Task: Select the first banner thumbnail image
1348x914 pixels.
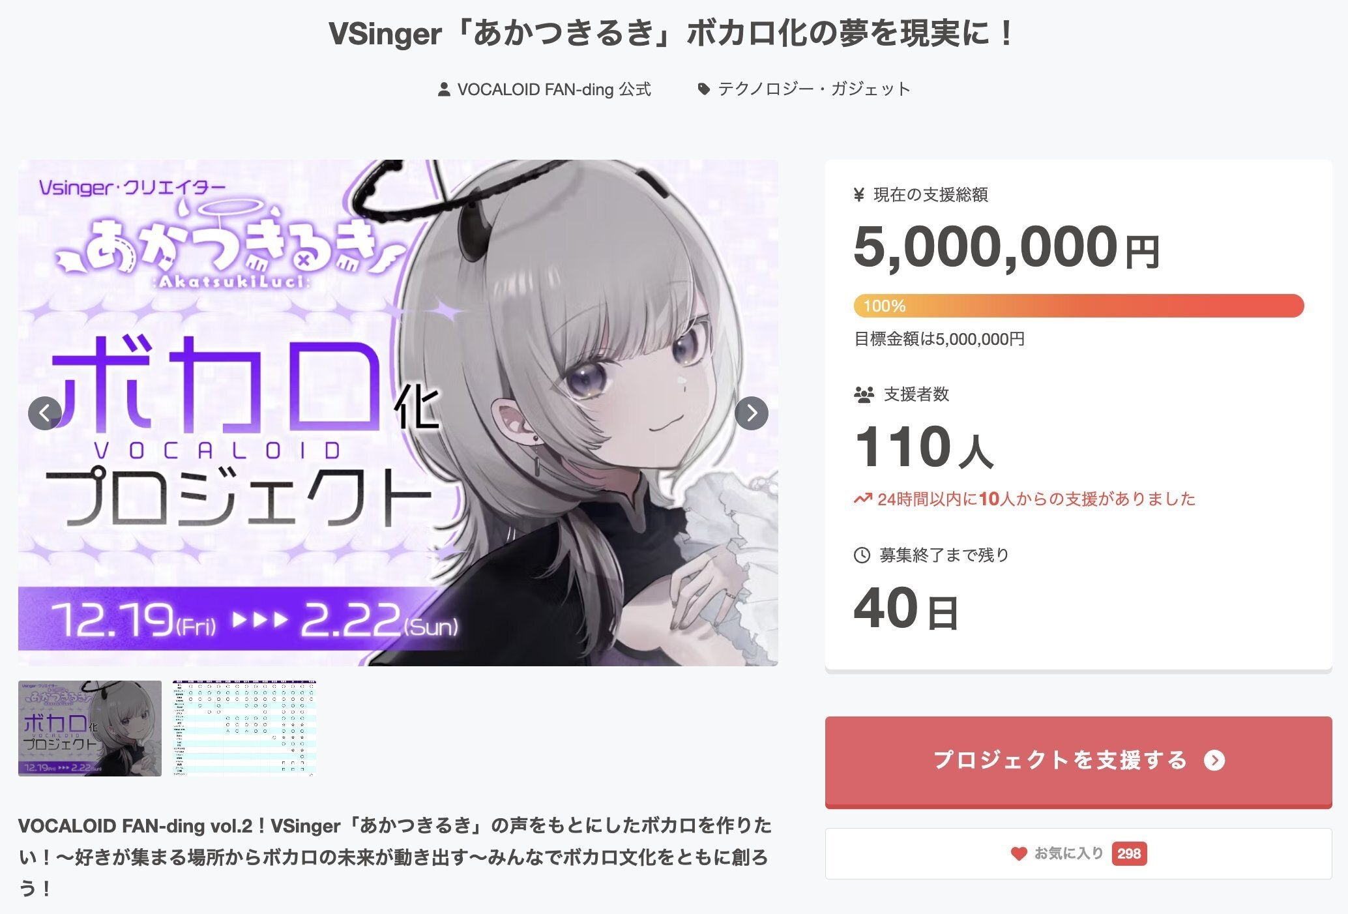Action: [x=90, y=728]
